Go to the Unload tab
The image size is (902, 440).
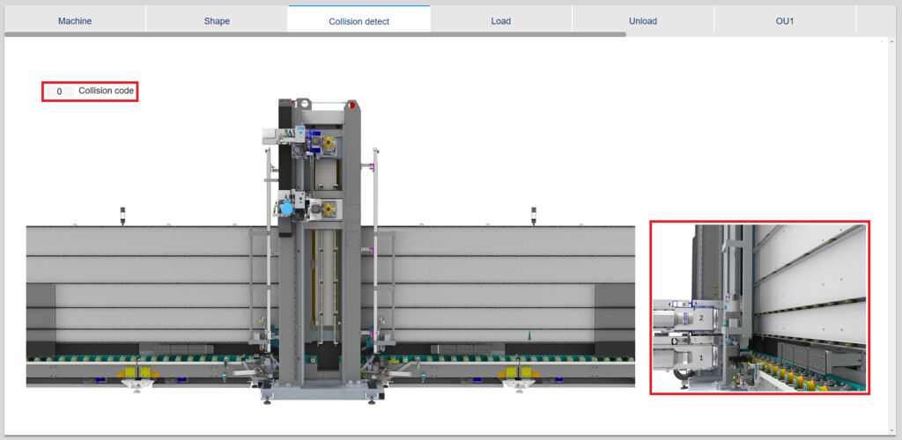pos(643,21)
